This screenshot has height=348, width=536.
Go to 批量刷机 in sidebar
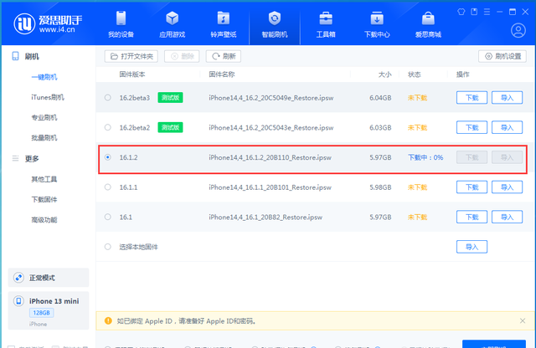pos(44,138)
